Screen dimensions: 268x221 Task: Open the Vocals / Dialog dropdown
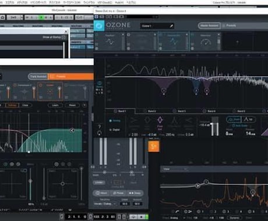pyautogui.click(x=105, y=204)
